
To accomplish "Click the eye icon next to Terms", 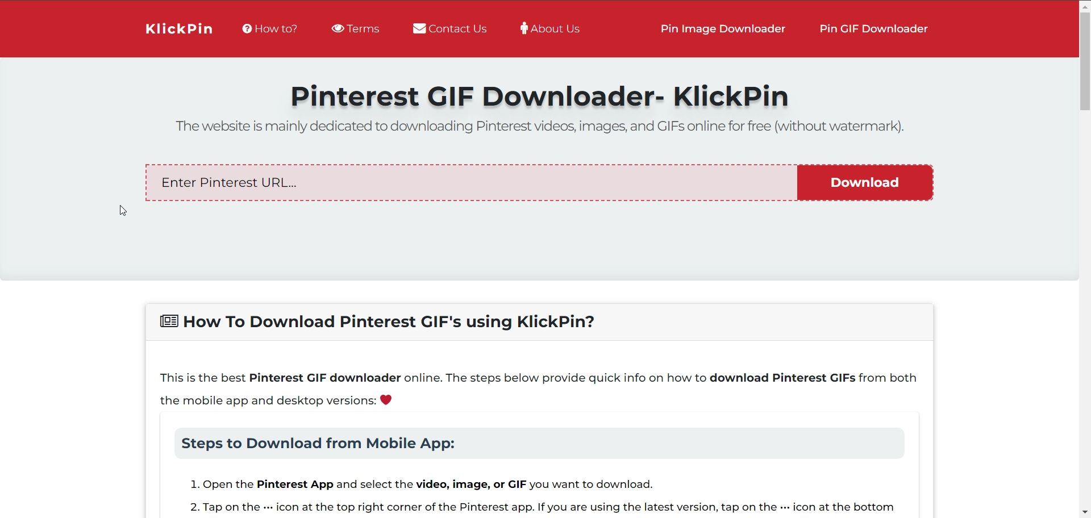I will tap(338, 28).
